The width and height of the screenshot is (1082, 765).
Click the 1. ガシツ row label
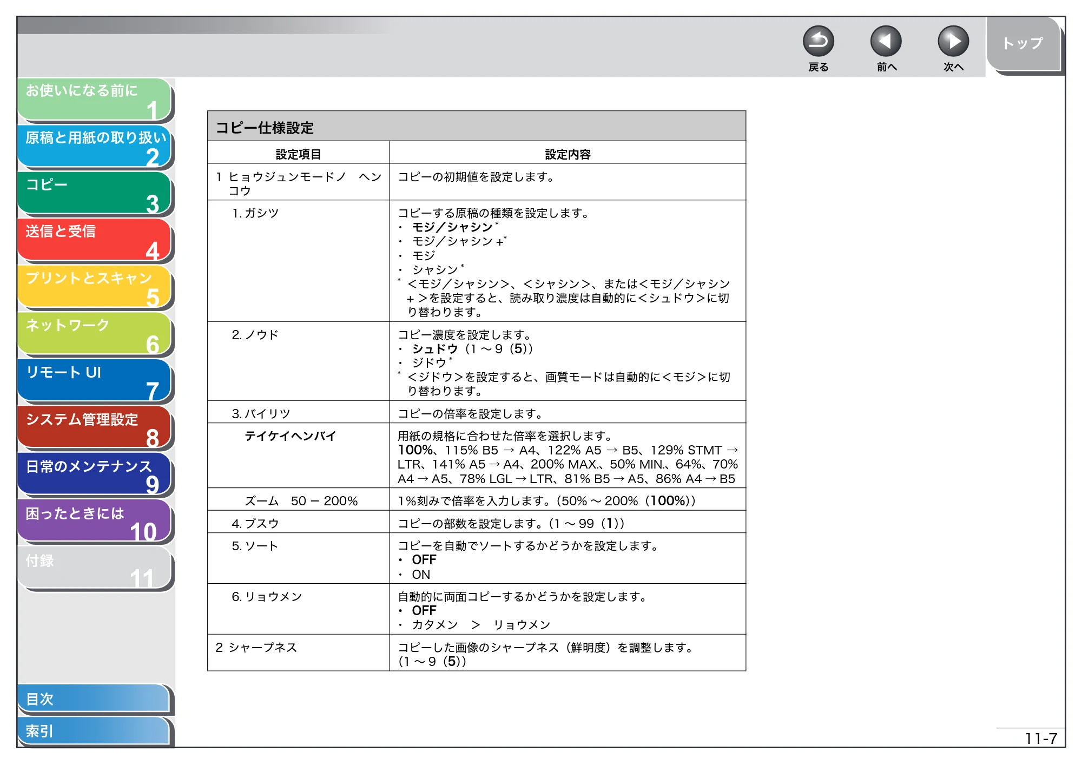click(255, 213)
